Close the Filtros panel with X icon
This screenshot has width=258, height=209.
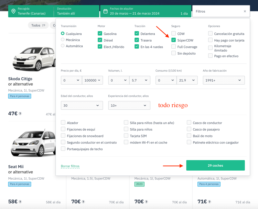pos(245,11)
